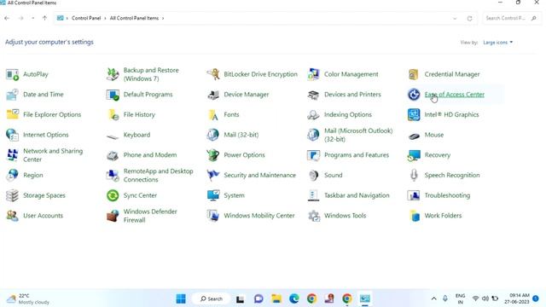Click the BitLocker Drive Encryption icon
Viewport: 546px width, 307px height.
pyautogui.click(x=212, y=74)
